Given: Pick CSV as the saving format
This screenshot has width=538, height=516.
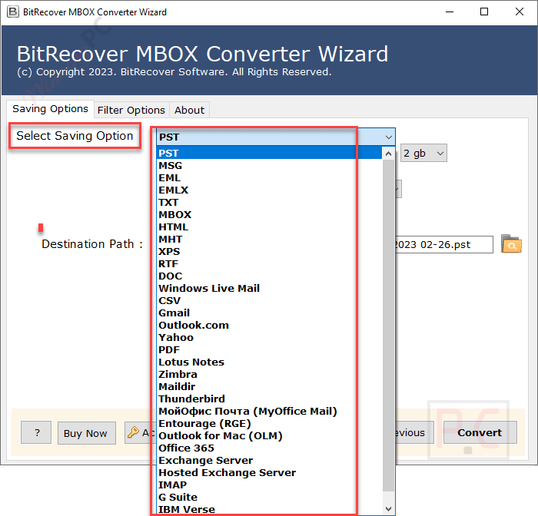Looking at the screenshot, I should [x=269, y=301].
